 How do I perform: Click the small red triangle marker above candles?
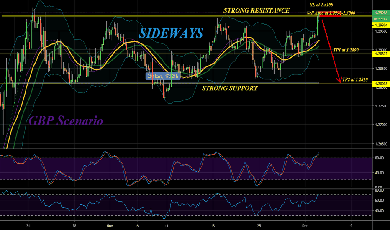click(x=228, y=27)
